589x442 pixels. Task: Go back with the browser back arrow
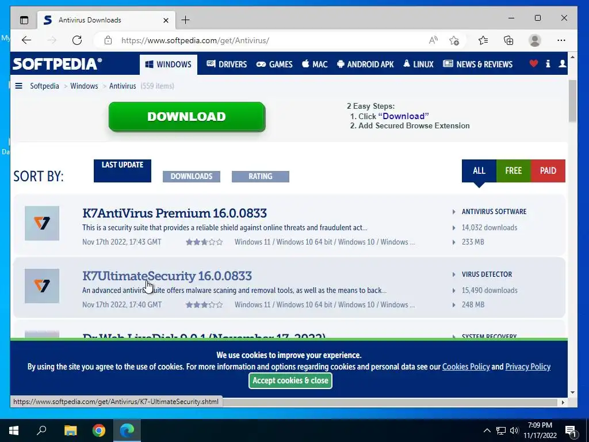(26, 40)
